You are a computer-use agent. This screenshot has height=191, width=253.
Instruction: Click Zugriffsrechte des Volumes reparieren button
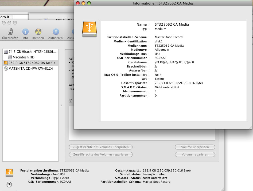coord(101,154)
